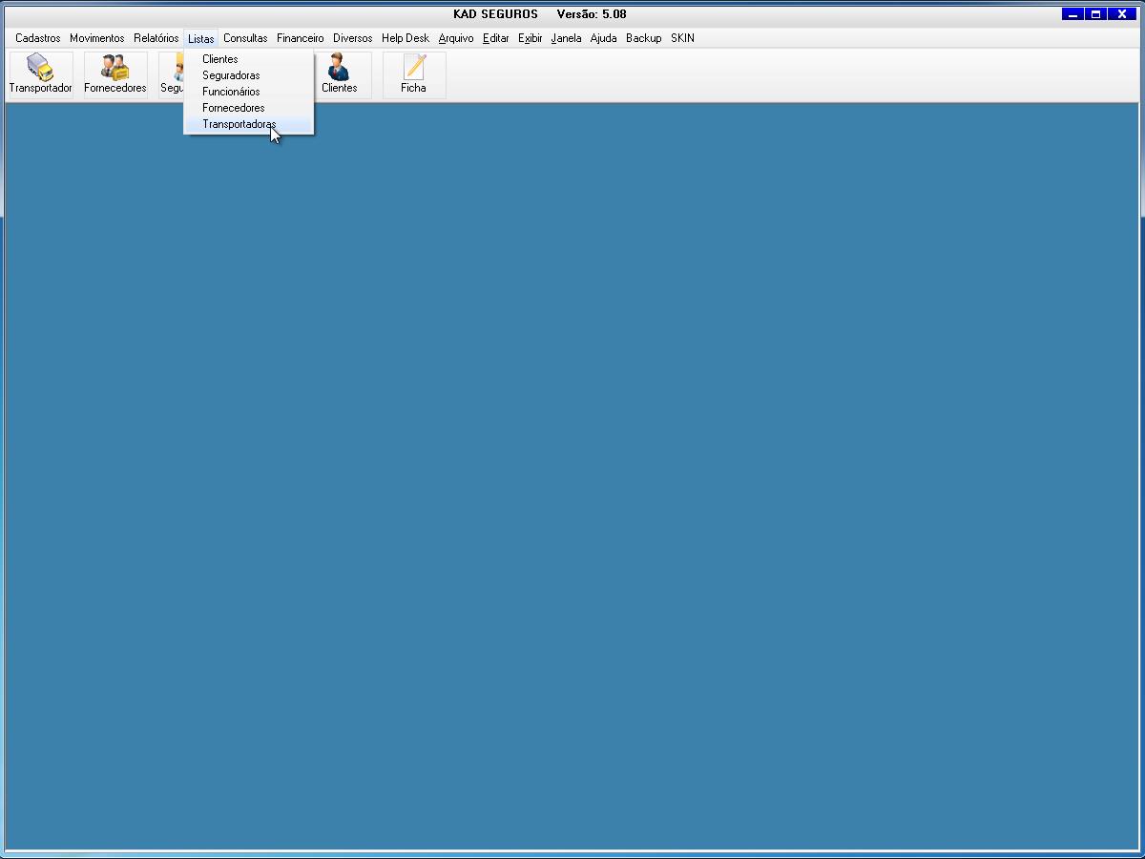Click the partially hidden Seguradoras toolbar icon

[x=171, y=75]
